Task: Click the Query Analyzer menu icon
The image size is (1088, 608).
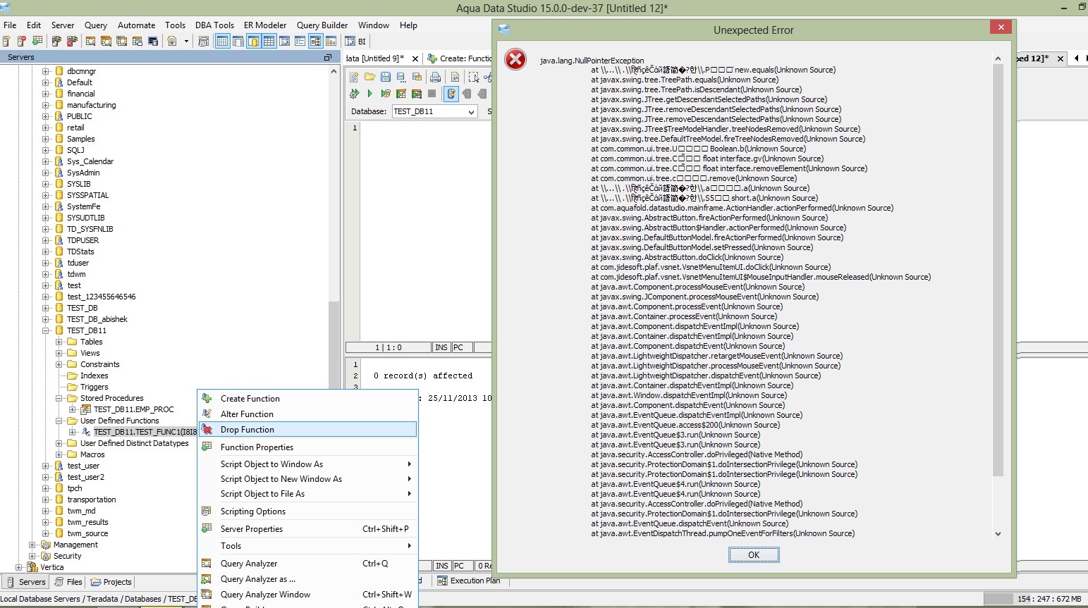Action: tap(207, 563)
